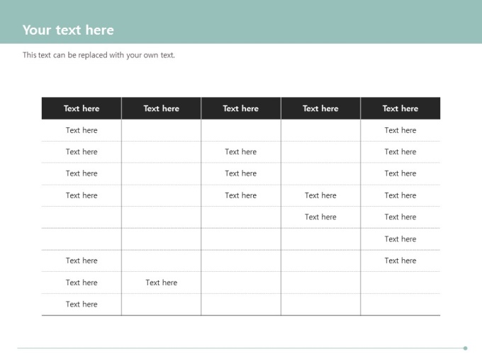Select the first body-row "Text here" in the first column
482x361 pixels.
click(x=82, y=130)
